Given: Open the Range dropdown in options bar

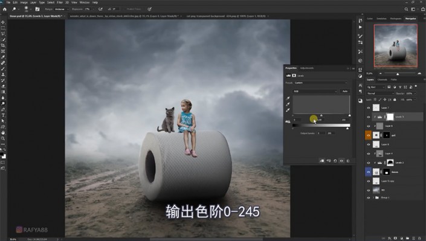Looking at the screenshot, I should 62,9.
